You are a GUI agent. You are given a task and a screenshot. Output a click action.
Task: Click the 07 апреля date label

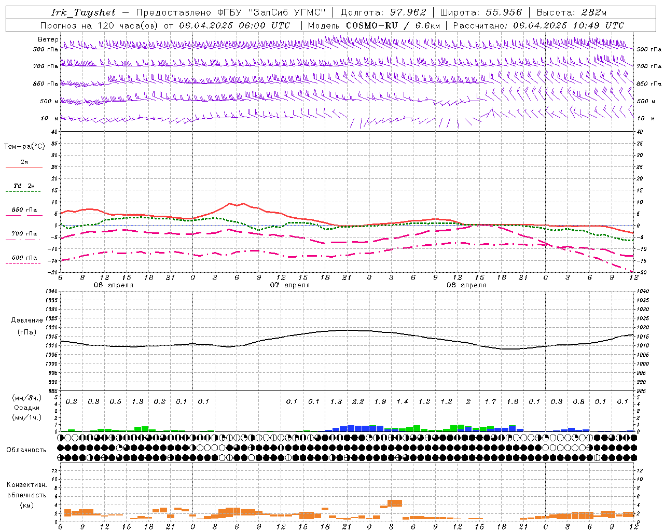click(290, 285)
